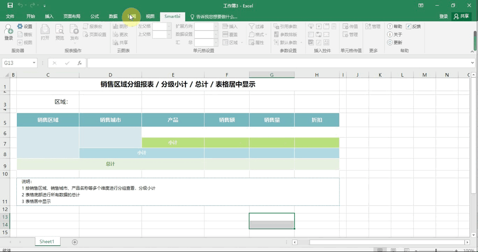Add a new sheet with plus icon
Image resolution: width=478 pixels, height=252 pixels.
click(x=75, y=242)
